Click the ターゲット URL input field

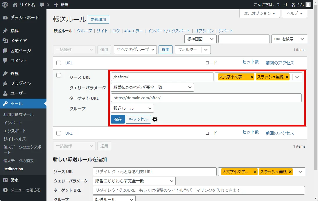pyautogui.click(x=203, y=98)
